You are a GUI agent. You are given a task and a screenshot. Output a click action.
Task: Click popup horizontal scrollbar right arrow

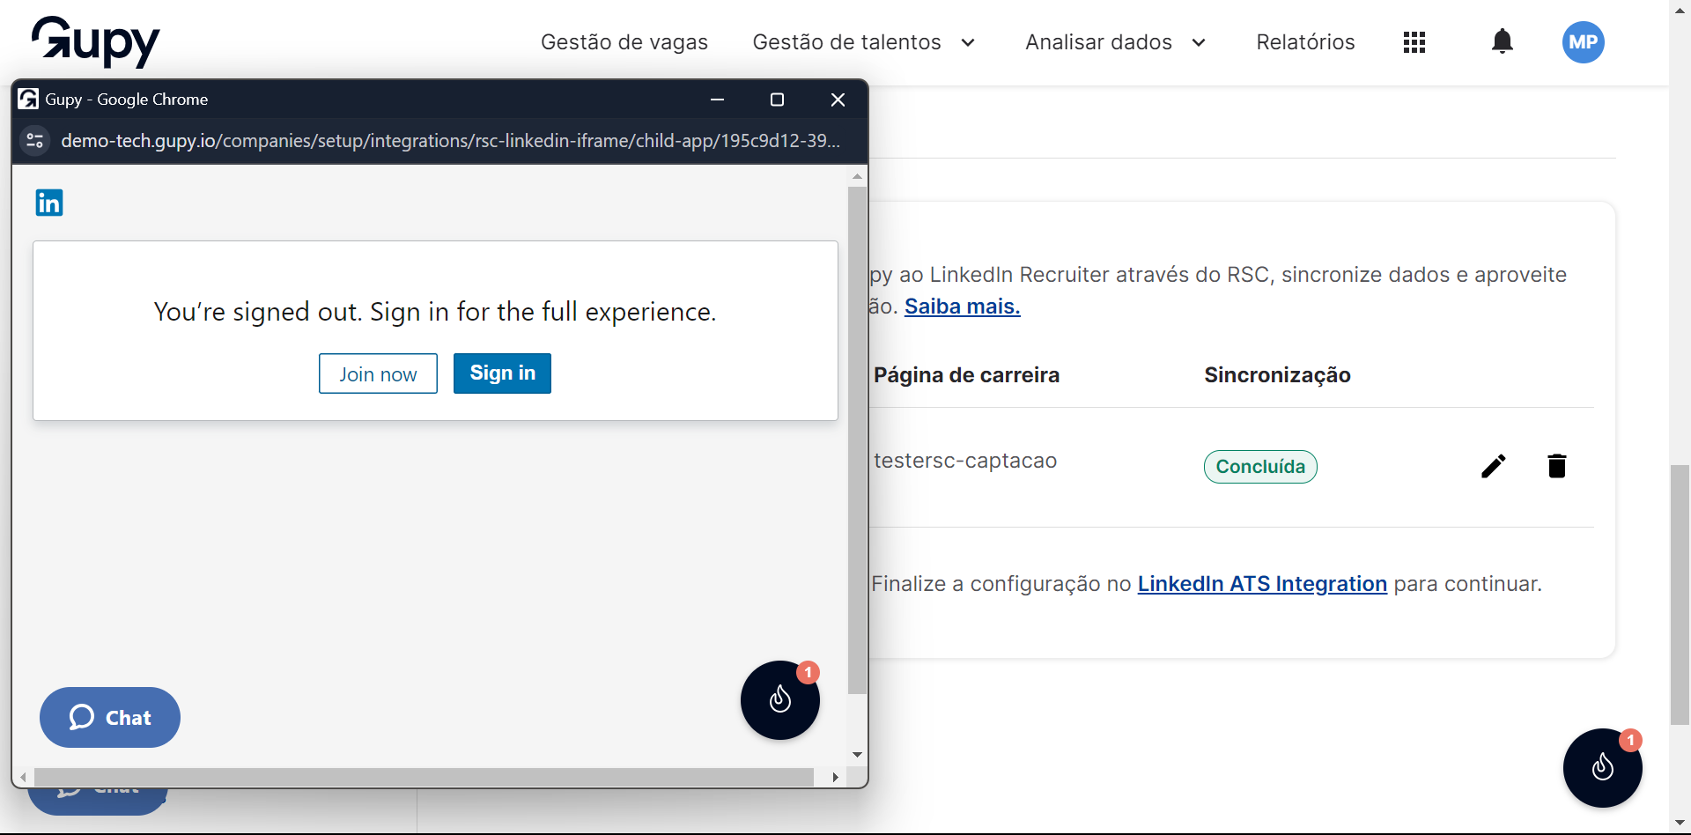[836, 777]
